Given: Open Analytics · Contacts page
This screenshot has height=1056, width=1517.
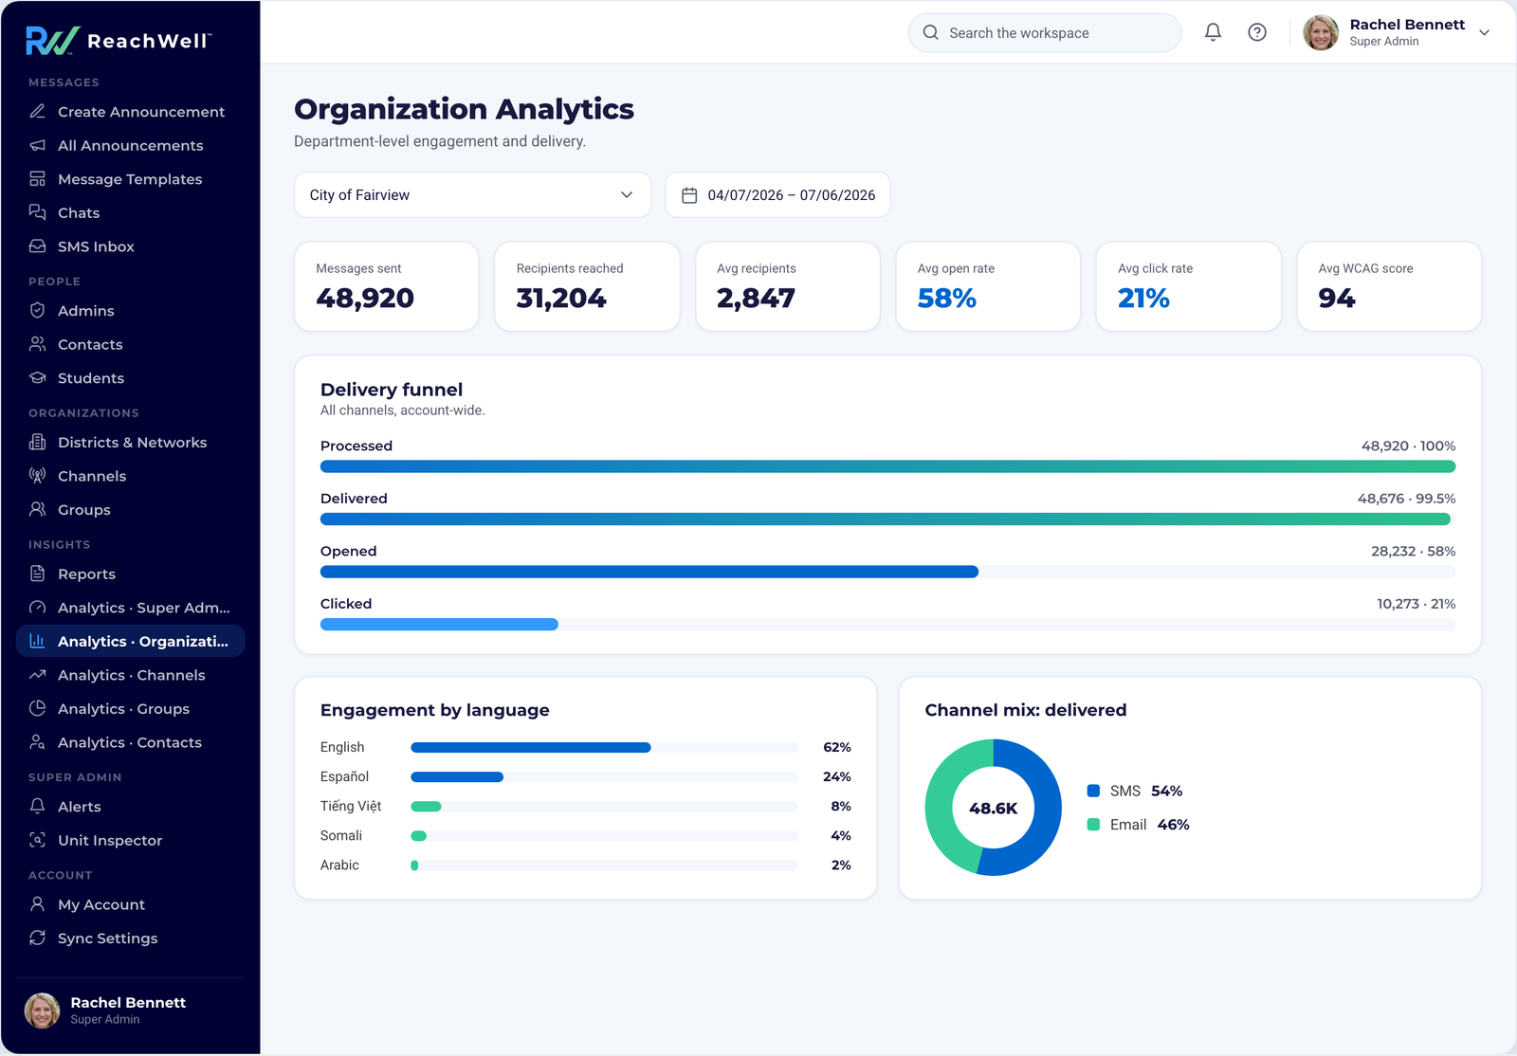Looking at the screenshot, I should coord(131,742).
